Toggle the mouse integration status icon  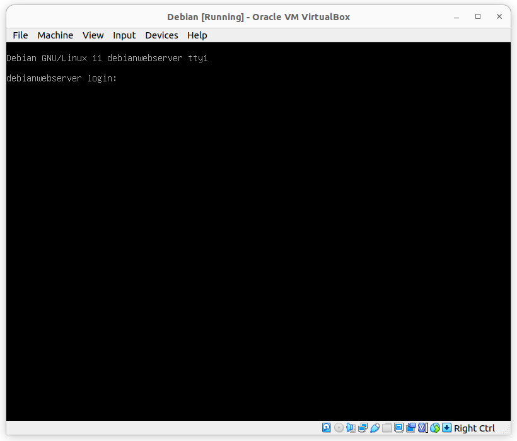click(434, 428)
